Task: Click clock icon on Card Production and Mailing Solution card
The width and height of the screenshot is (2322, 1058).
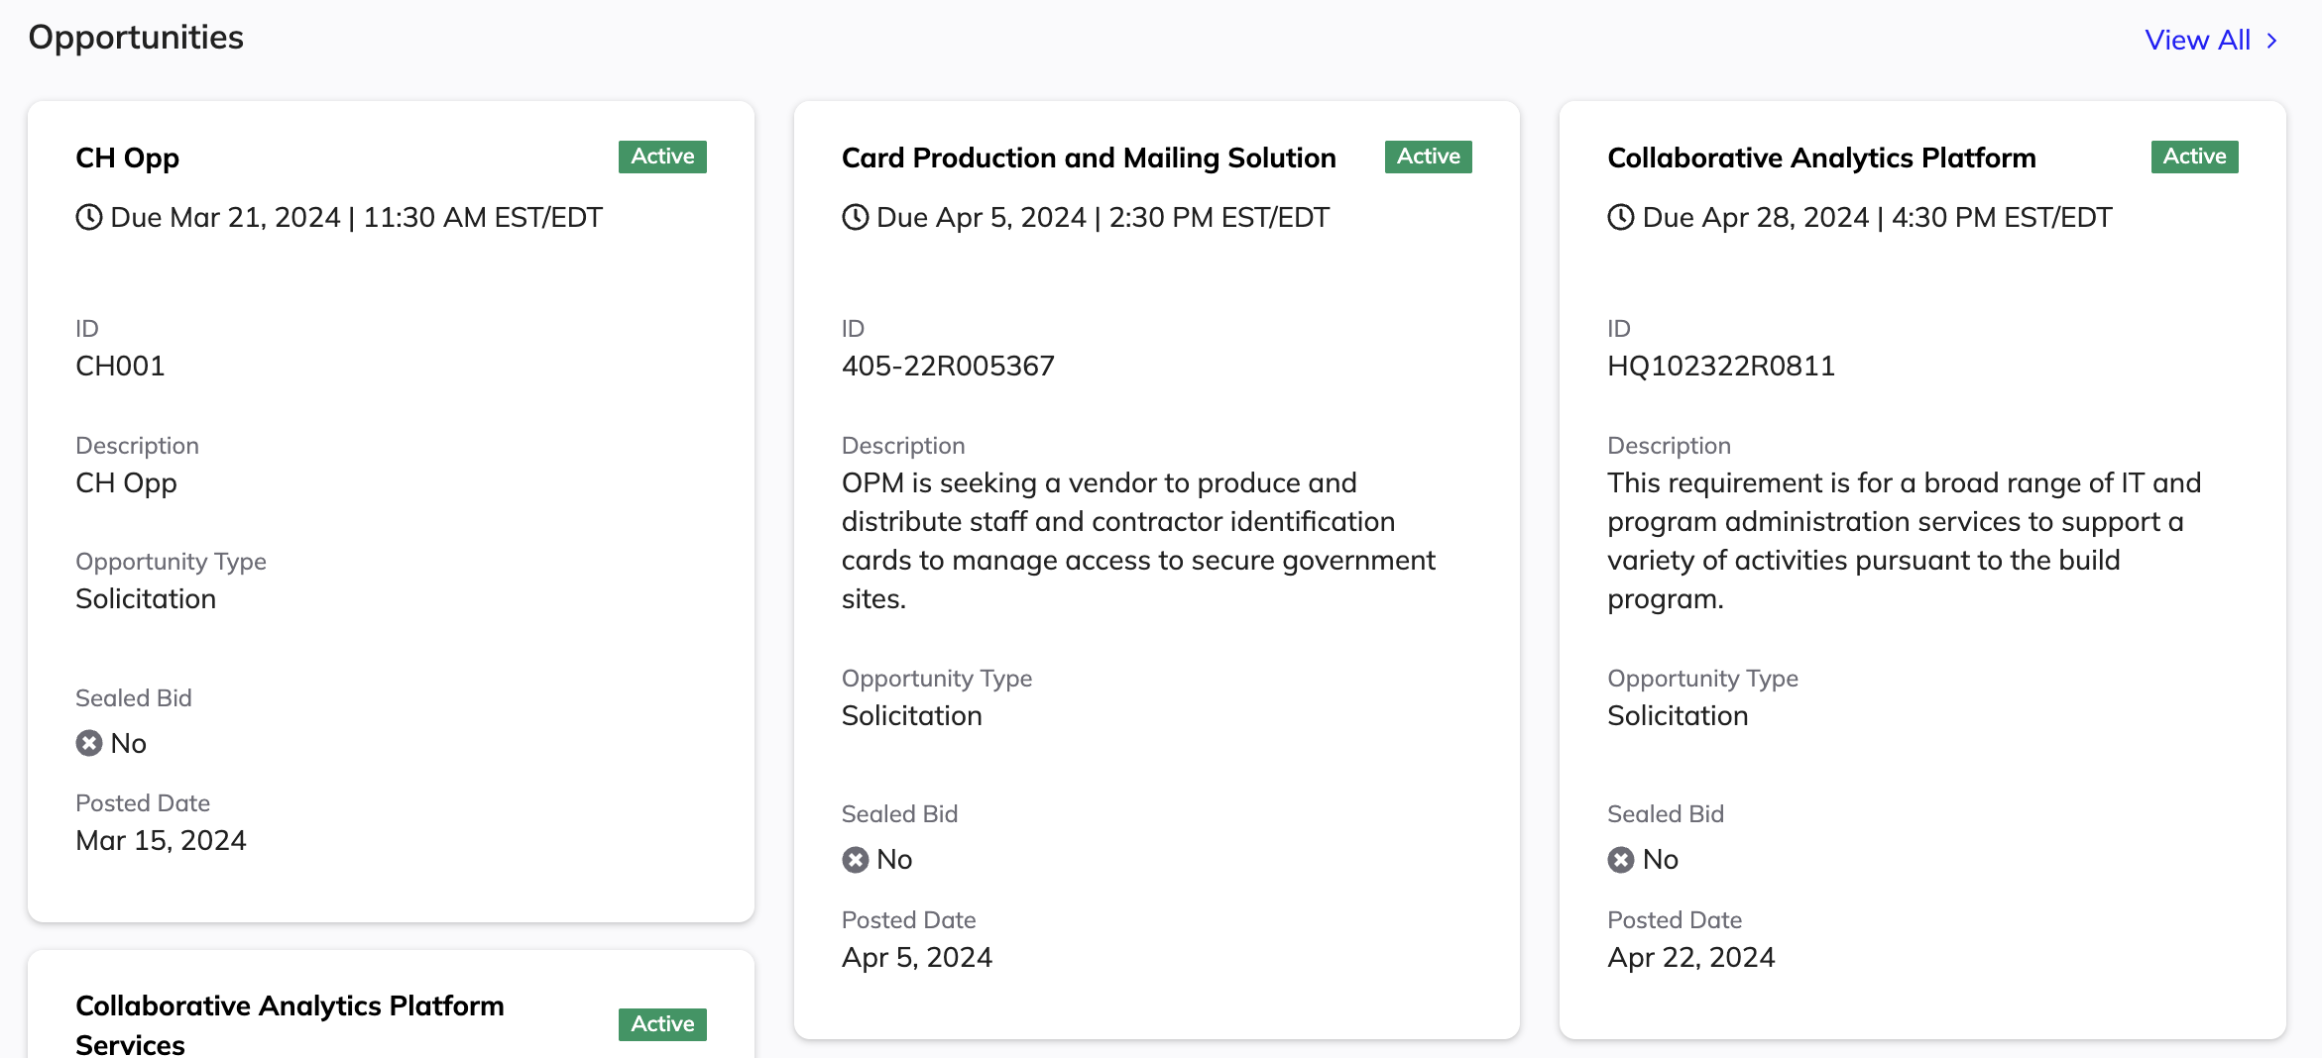Action: point(856,217)
